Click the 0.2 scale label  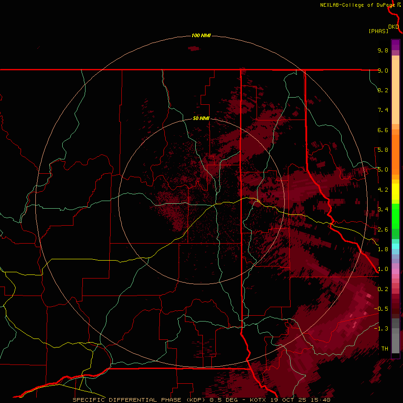(383, 289)
